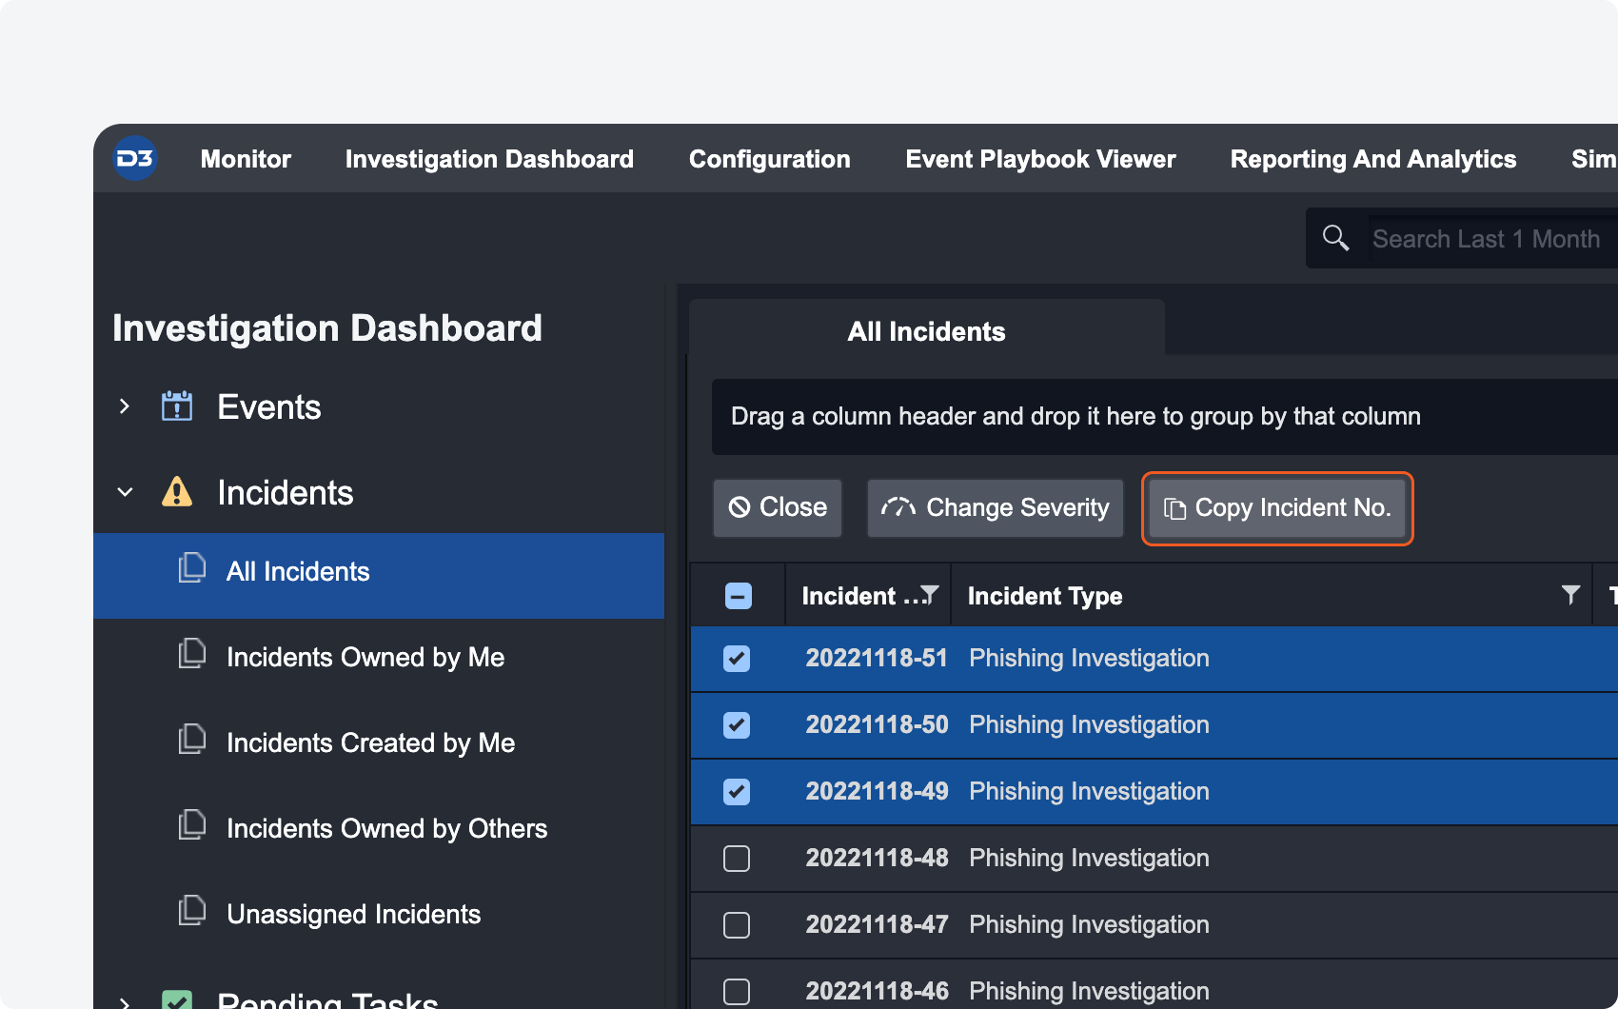Click the D3 logo icon
1618x1009 pixels.
tap(135, 159)
